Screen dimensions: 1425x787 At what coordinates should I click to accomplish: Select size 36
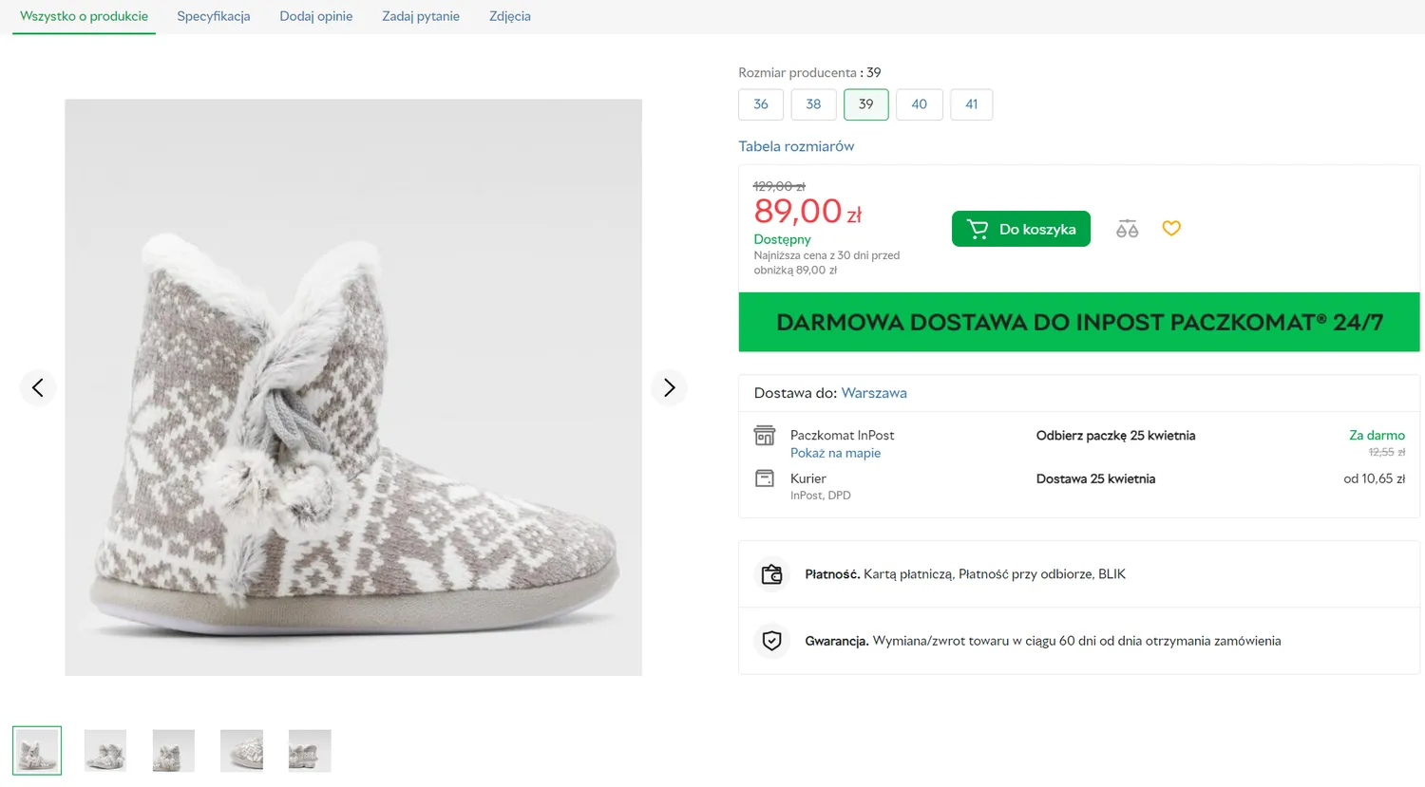click(x=761, y=104)
